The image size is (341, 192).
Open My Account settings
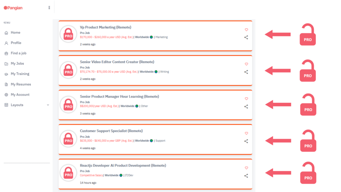pyautogui.click(x=20, y=95)
